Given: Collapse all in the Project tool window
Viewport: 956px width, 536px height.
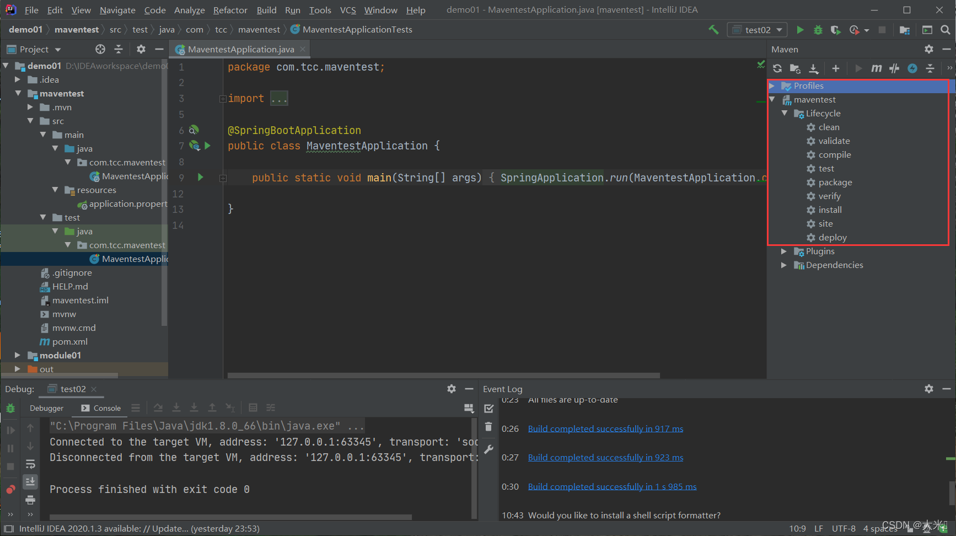Looking at the screenshot, I should click(x=119, y=49).
